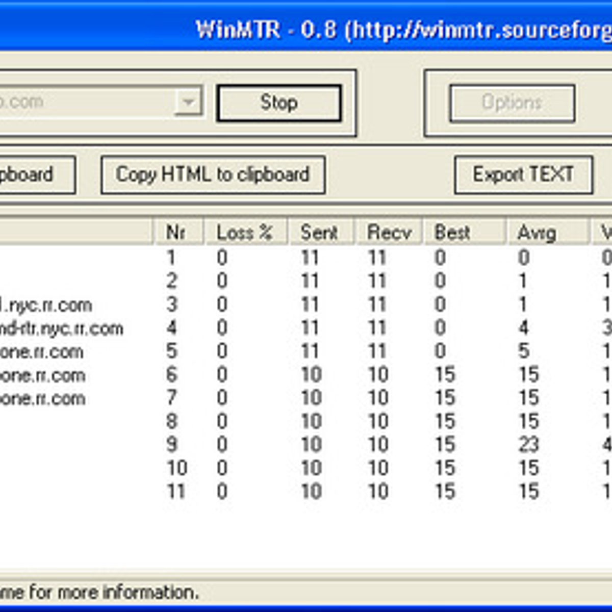Click hop 5's hostname ending 'one.rr.com'
Image resolution: width=612 pixels, height=612 pixels.
pyautogui.click(x=42, y=352)
